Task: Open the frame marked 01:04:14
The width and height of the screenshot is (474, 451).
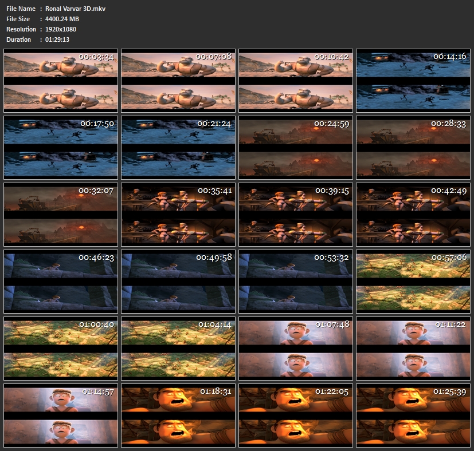Action: coord(178,349)
